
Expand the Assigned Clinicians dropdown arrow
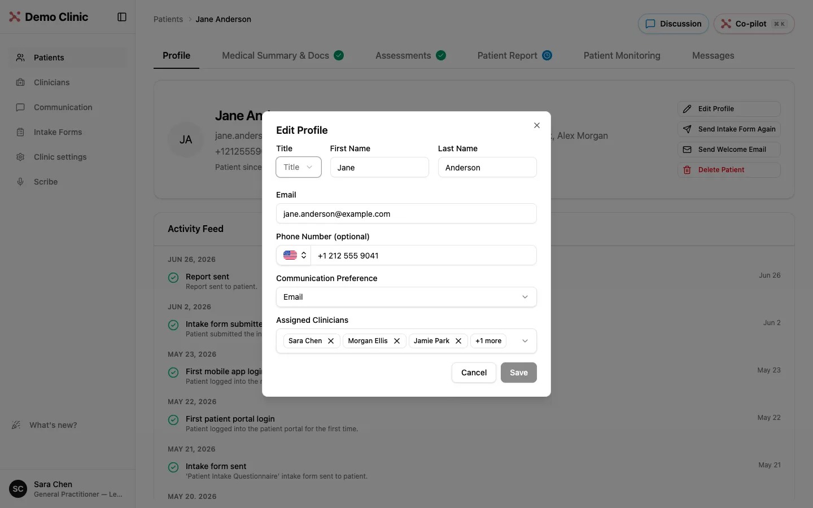525,341
